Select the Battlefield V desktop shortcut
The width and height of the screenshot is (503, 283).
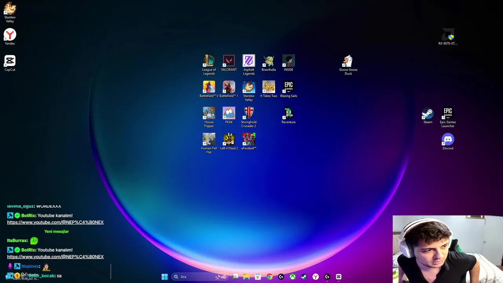[x=209, y=89]
